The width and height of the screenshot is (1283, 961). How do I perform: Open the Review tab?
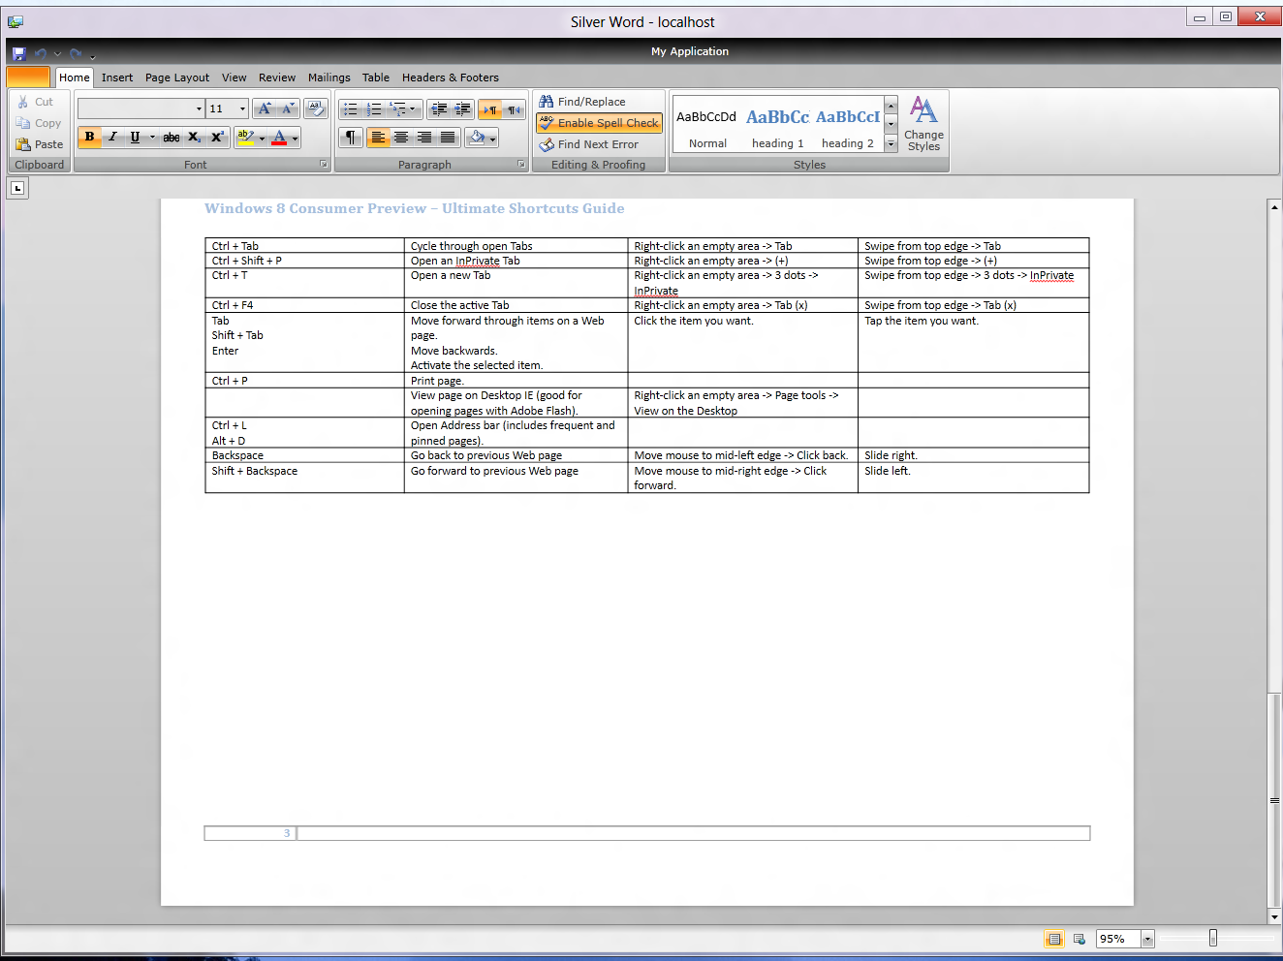click(277, 77)
